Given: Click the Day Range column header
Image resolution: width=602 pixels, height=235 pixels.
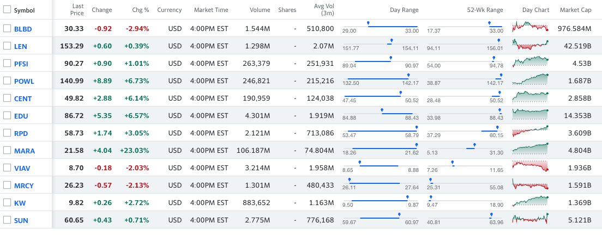Looking at the screenshot, I should click(x=404, y=10).
